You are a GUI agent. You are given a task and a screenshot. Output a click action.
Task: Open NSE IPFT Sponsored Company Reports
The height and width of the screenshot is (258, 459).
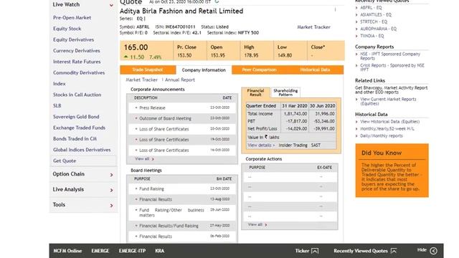click(x=390, y=56)
